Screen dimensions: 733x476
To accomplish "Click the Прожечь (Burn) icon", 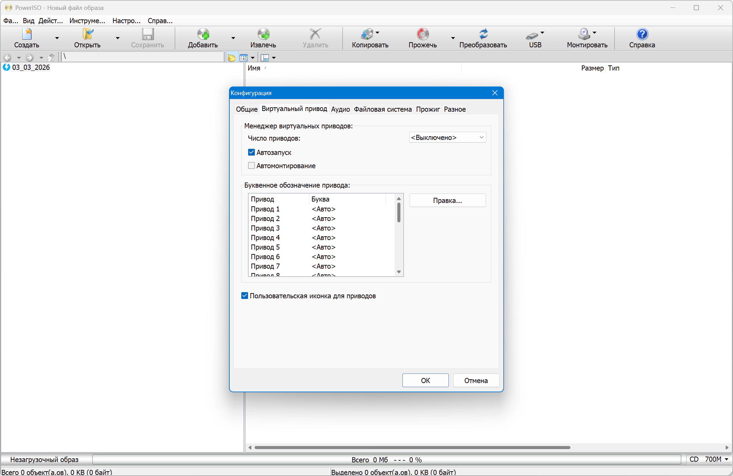I will pos(423,34).
